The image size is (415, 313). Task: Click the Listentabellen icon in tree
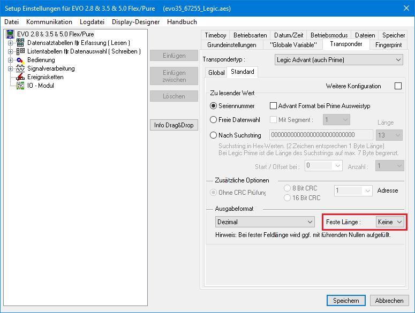[20, 51]
